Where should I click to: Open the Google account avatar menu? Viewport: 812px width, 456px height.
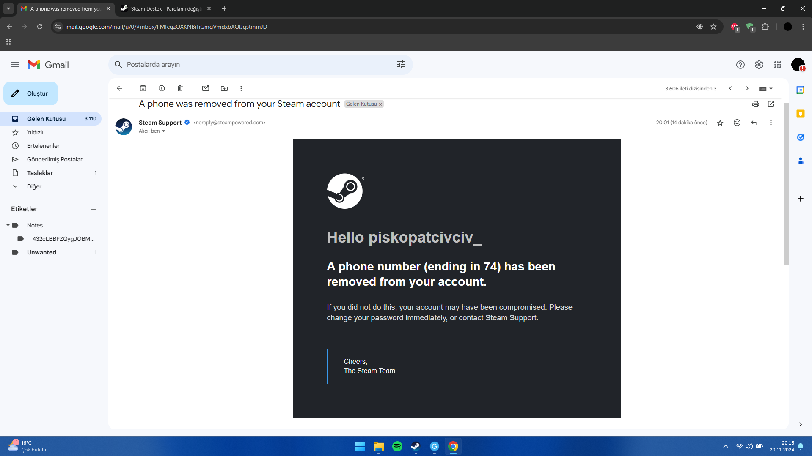(x=798, y=65)
